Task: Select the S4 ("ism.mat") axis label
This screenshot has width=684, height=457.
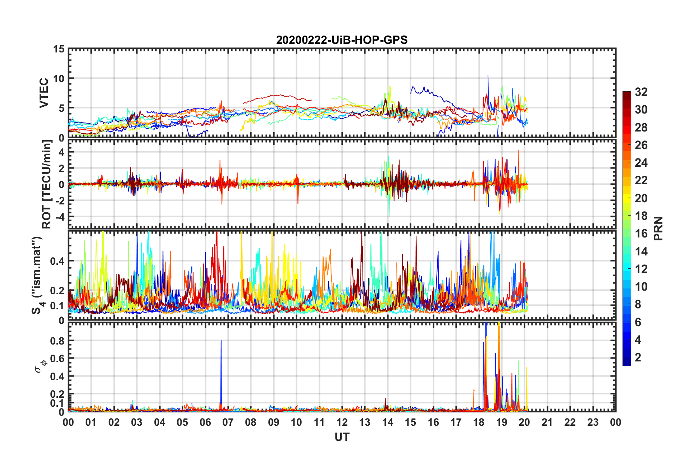Action: point(37,275)
